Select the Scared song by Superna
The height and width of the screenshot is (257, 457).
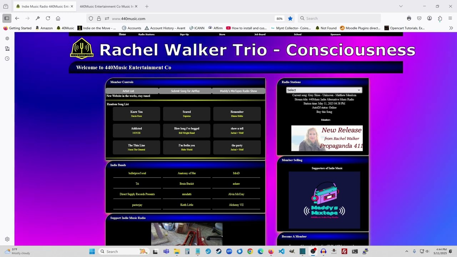tap(187, 114)
